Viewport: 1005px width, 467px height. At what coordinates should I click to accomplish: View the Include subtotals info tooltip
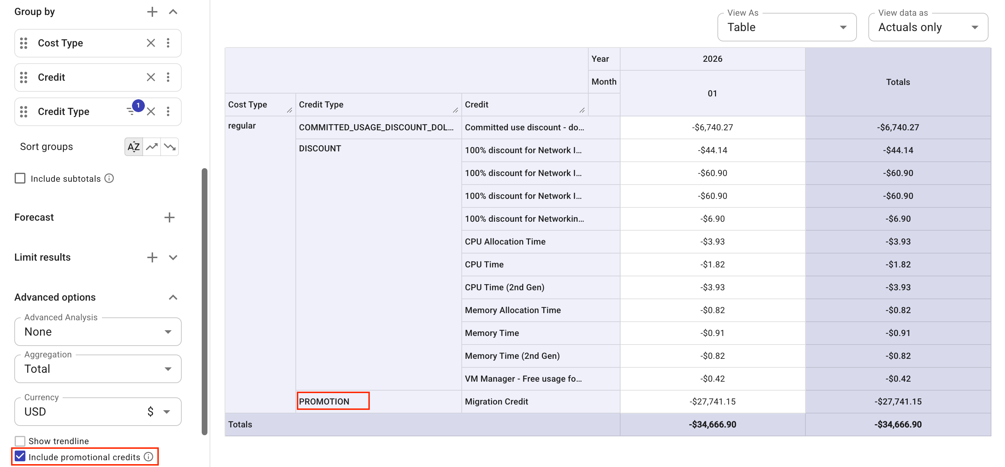(x=109, y=178)
